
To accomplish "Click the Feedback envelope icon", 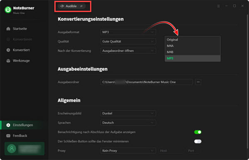I will 8,136.
